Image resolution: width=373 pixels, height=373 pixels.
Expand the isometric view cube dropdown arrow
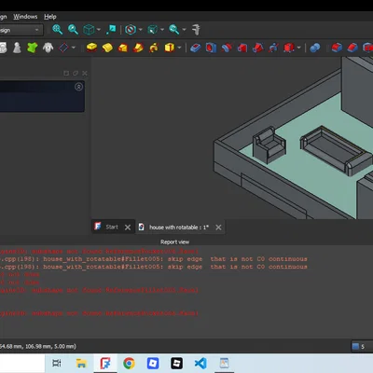[99, 30]
